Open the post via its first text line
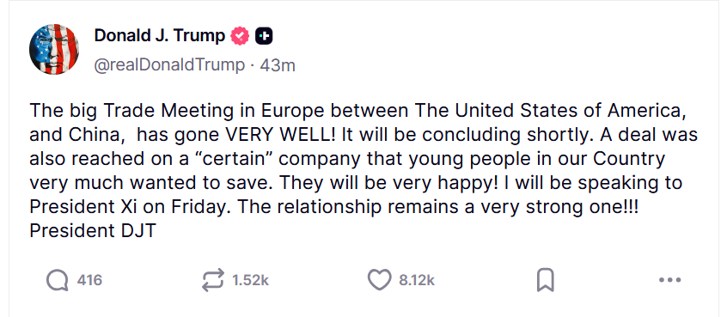This screenshot has width=727, height=317. [357, 111]
